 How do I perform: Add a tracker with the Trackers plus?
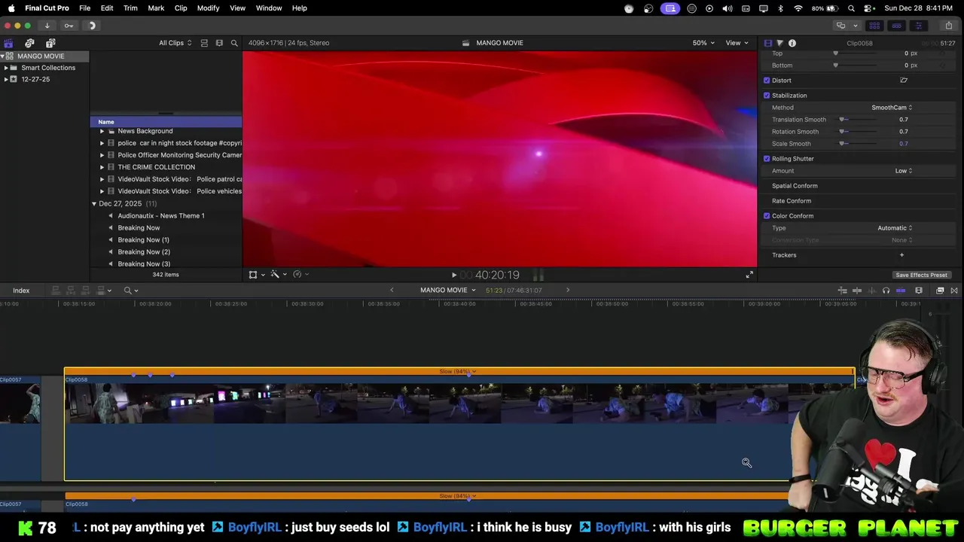901,255
